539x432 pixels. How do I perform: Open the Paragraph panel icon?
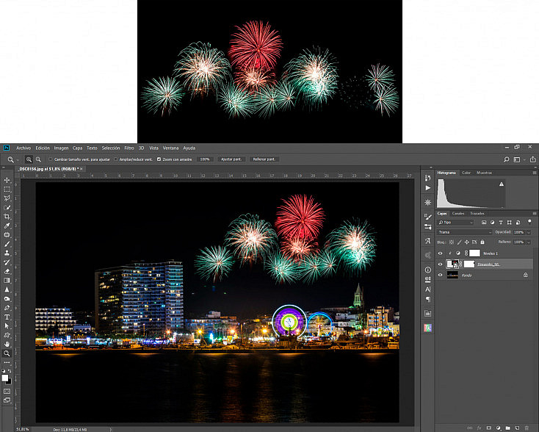[x=427, y=299]
